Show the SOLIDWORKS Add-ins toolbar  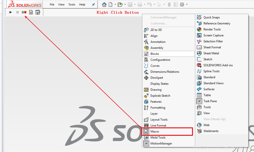coord(222,65)
